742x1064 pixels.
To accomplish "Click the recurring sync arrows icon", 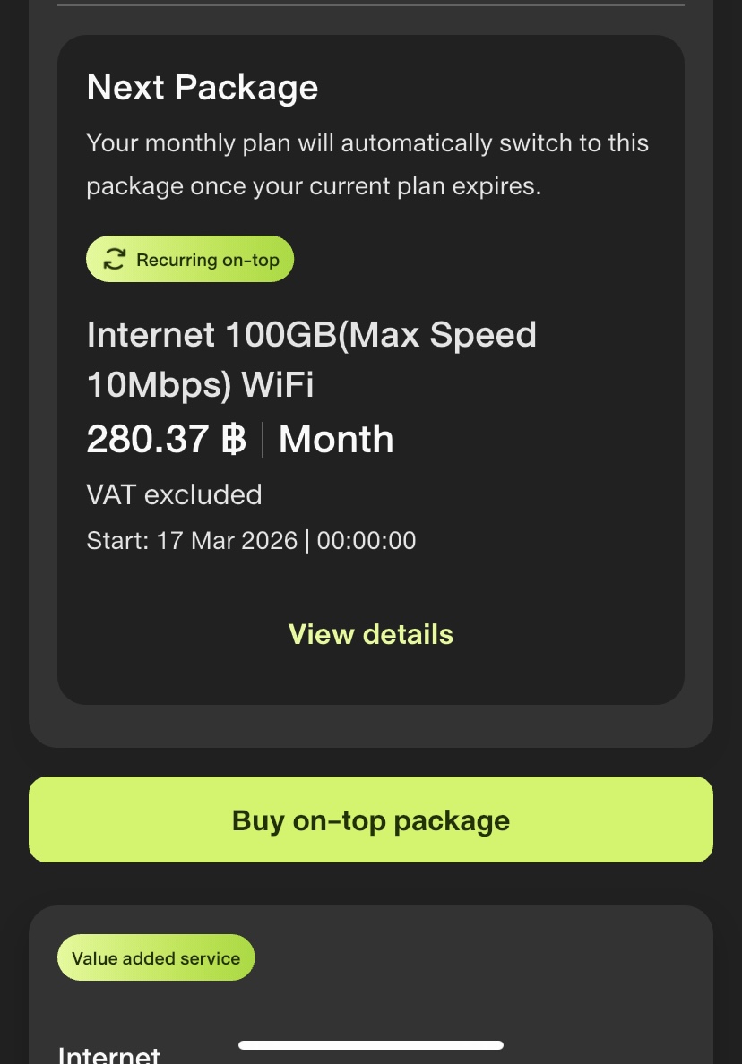I will (x=114, y=260).
